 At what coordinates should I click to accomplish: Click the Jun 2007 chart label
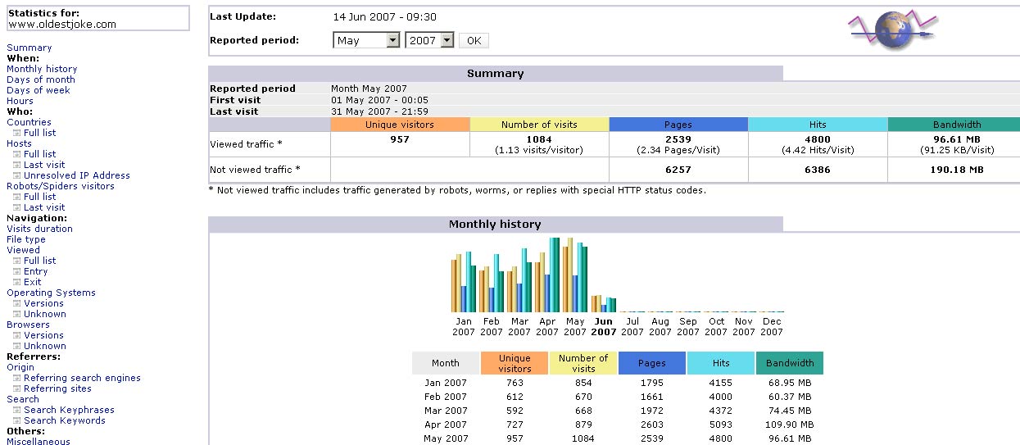603,327
